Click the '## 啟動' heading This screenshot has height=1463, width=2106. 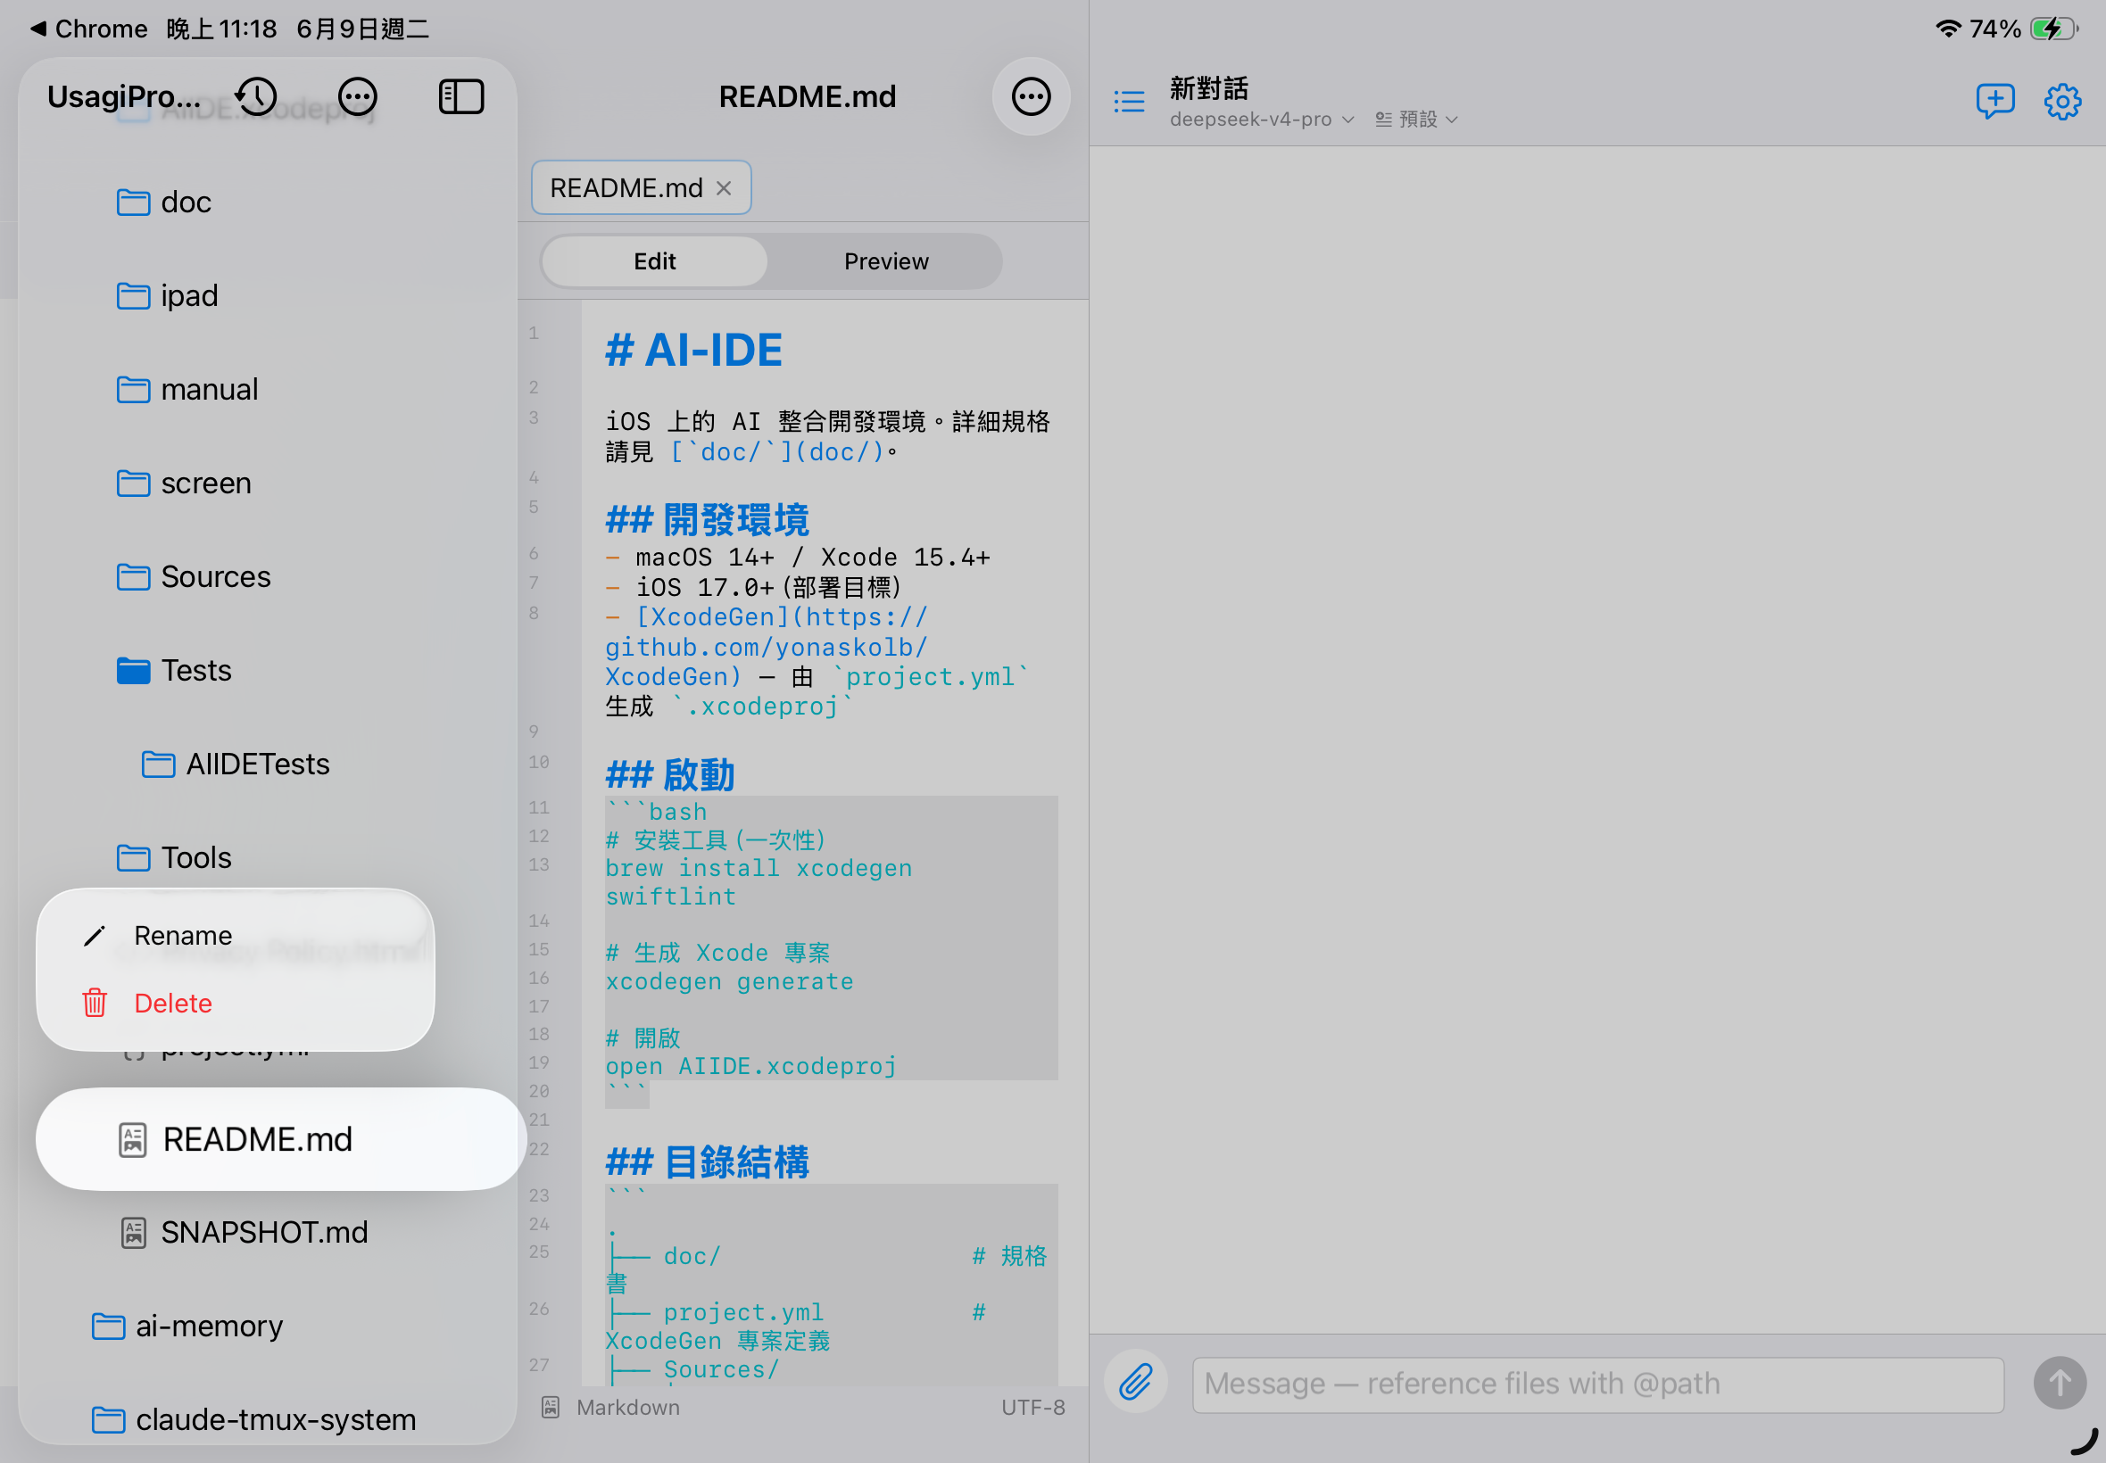pyautogui.click(x=669, y=775)
